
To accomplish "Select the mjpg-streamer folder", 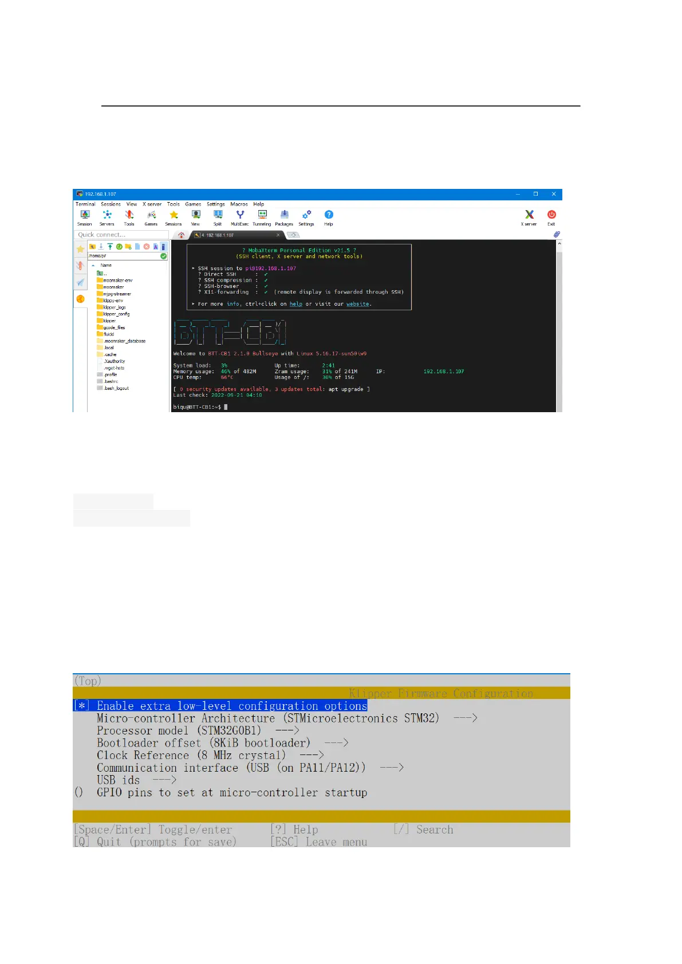I will click(114, 294).
